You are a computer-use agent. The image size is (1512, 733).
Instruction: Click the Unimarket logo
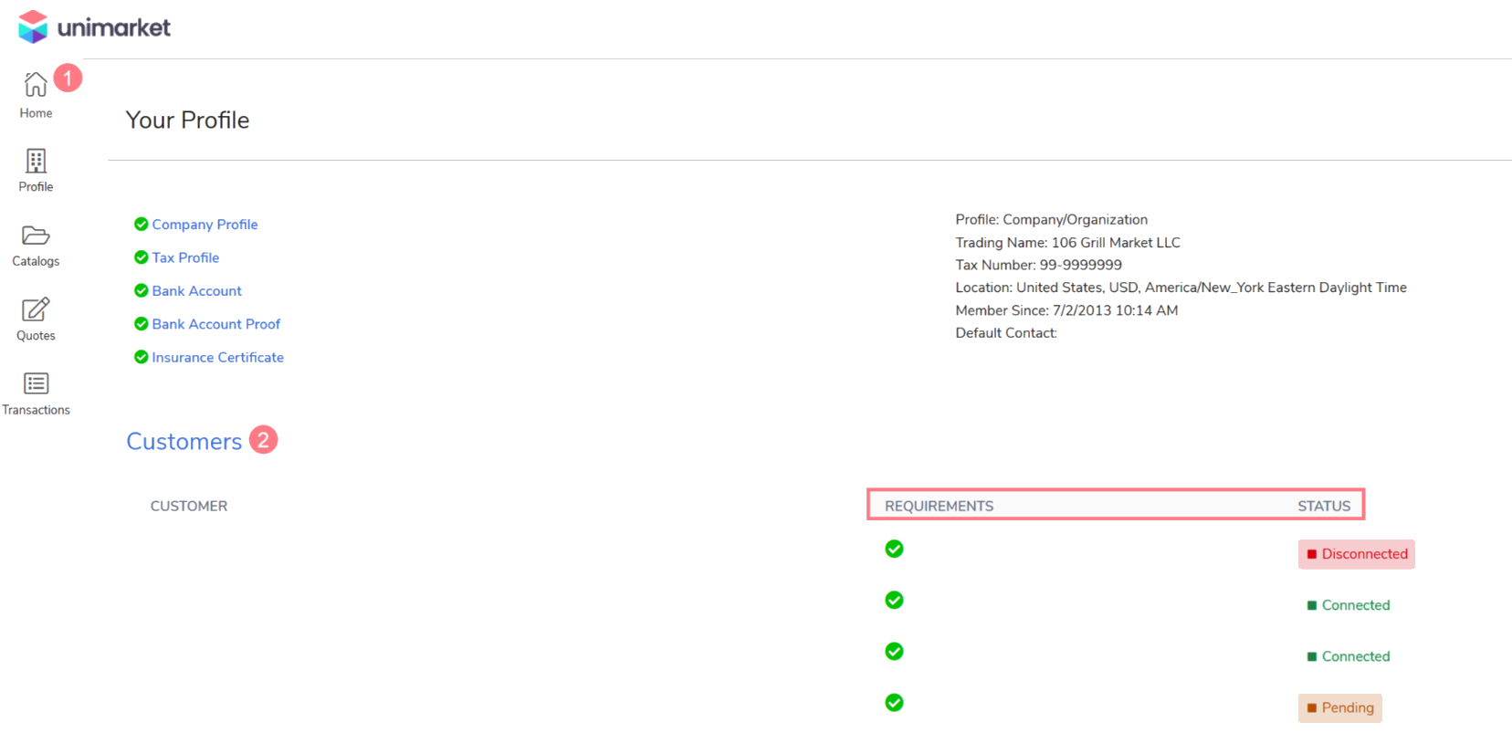point(94,27)
